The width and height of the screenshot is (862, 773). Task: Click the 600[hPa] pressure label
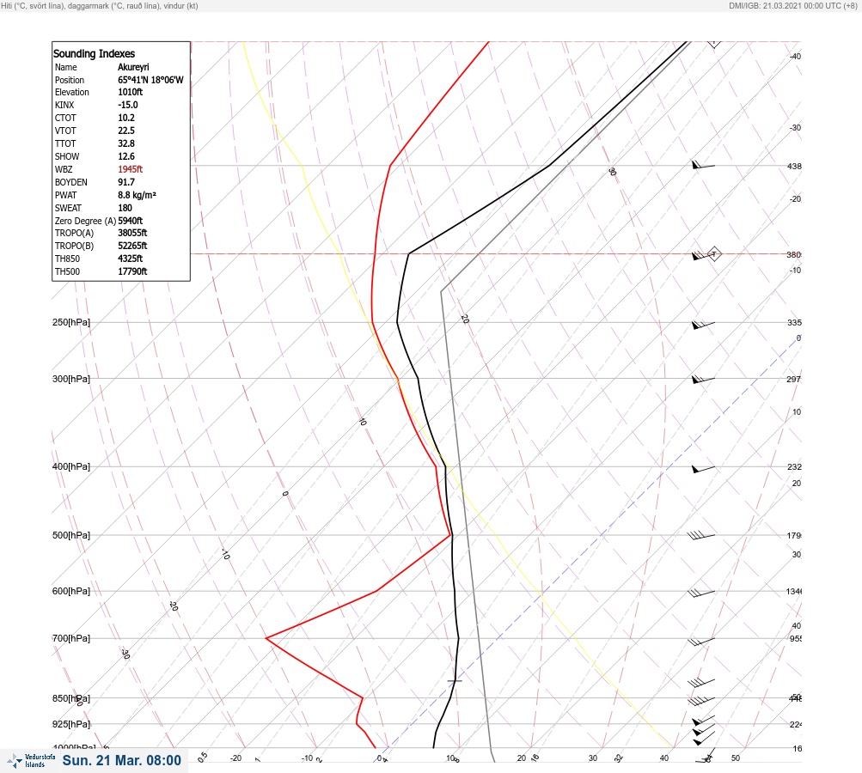pyautogui.click(x=71, y=591)
